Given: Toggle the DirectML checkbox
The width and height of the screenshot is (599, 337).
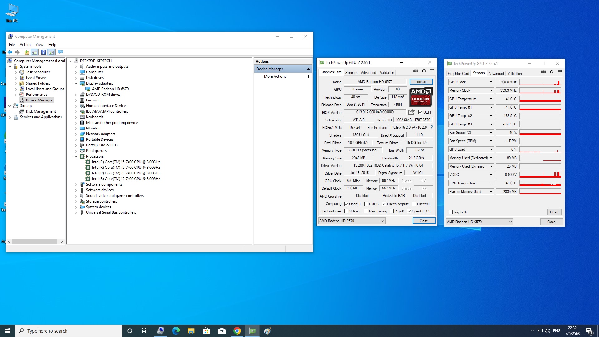Looking at the screenshot, I should pyautogui.click(x=414, y=204).
